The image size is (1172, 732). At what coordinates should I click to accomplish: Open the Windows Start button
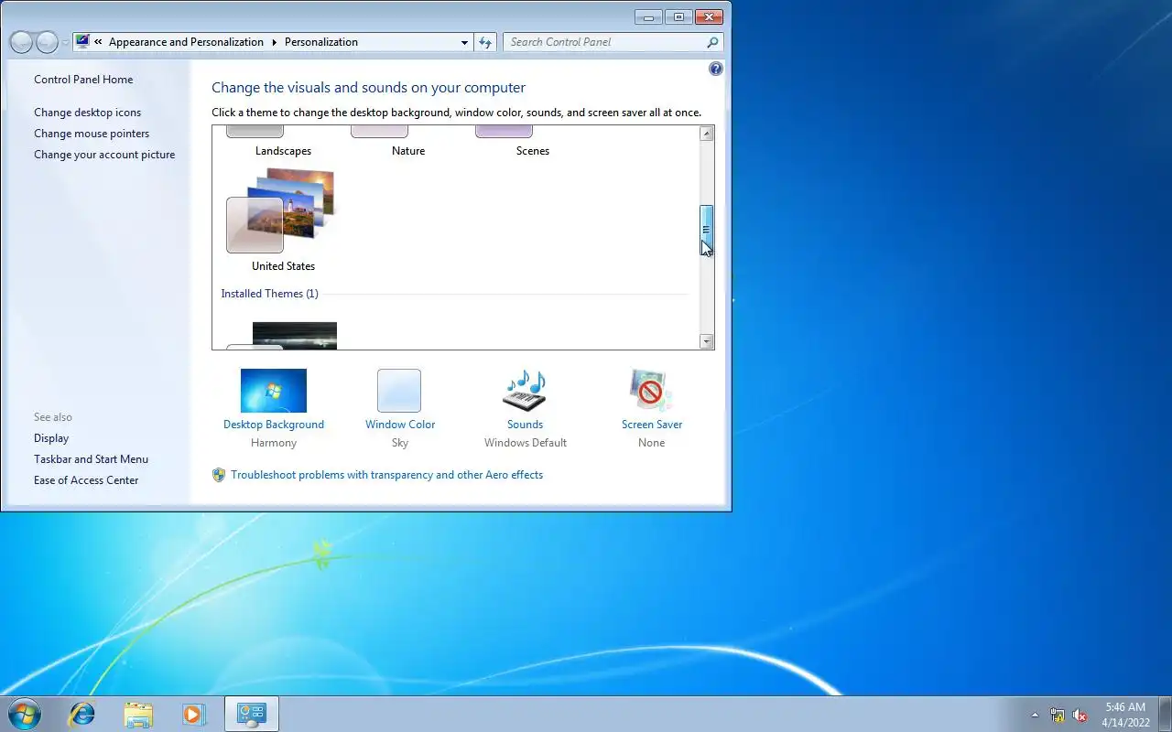(25, 714)
